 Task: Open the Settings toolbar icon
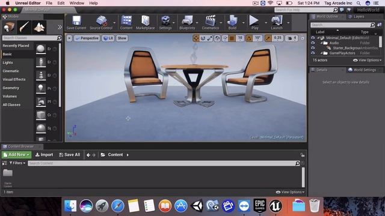[x=165, y=23]
